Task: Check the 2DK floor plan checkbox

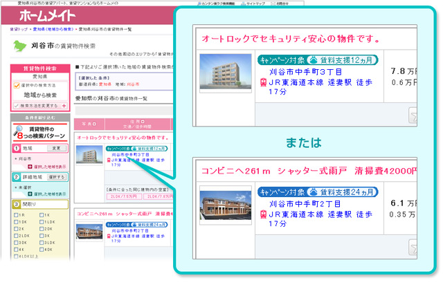Action: (x=42, y=229)
